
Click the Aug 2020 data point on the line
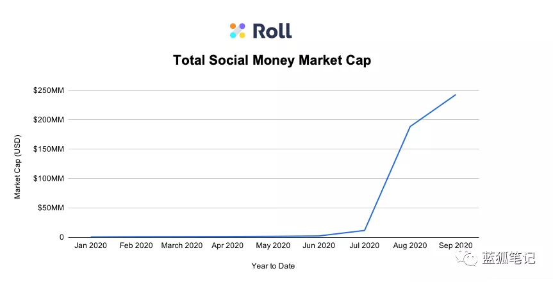pyautogui.click(x=410, y=126)
